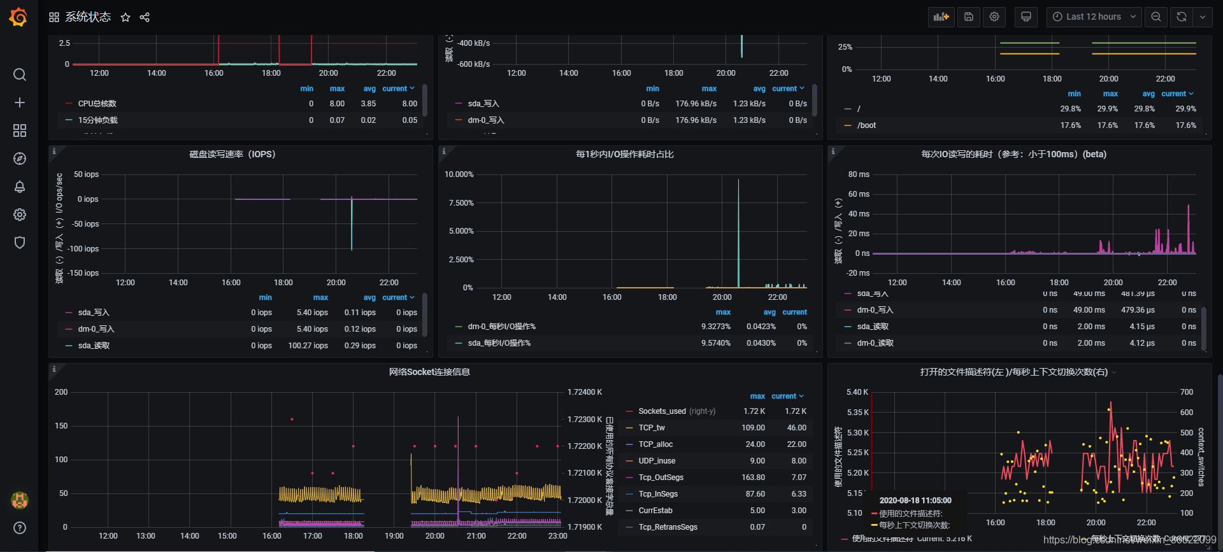Image resolution: width=1223 pixels, height=552 pixels.
Task: Open color picker for TCP_alloc swatch
Action: (629, 444)
